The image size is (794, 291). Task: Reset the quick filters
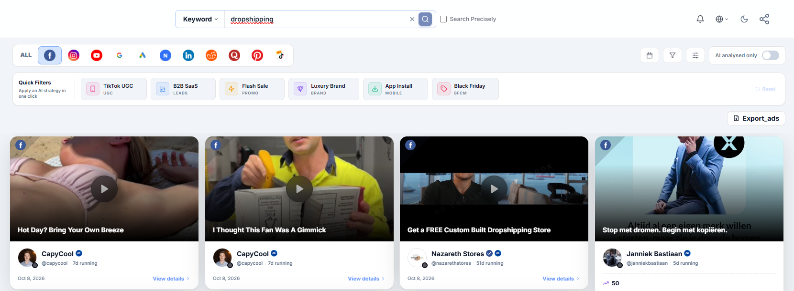765,89
